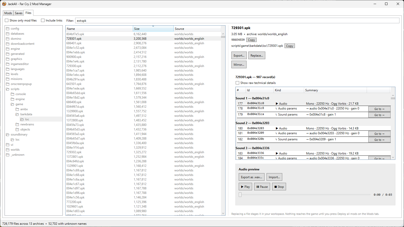Open the Mods tab
Screen dimensions: 404x227
(8, 13)
